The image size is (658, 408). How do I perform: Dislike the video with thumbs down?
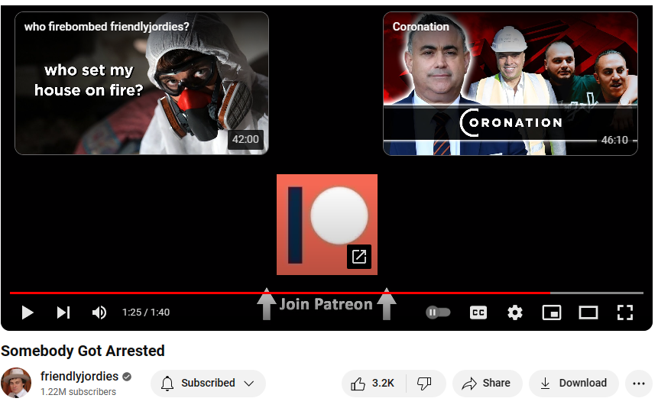click(425, 384)
